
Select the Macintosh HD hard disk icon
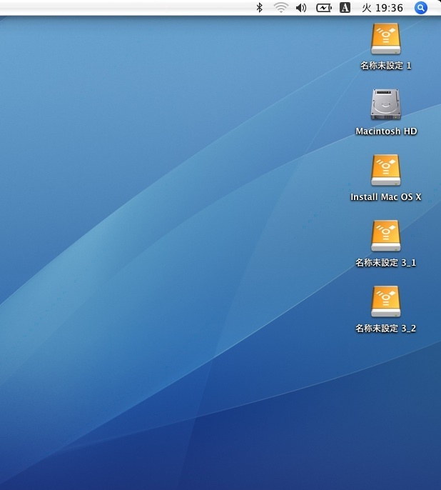click(386, 105)
